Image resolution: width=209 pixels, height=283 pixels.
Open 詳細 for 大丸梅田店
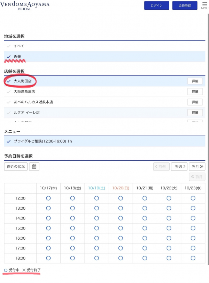(x=195, y=81)
